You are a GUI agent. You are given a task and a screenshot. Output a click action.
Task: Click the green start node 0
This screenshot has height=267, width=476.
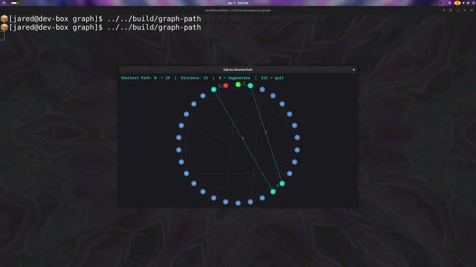[238, 85]
